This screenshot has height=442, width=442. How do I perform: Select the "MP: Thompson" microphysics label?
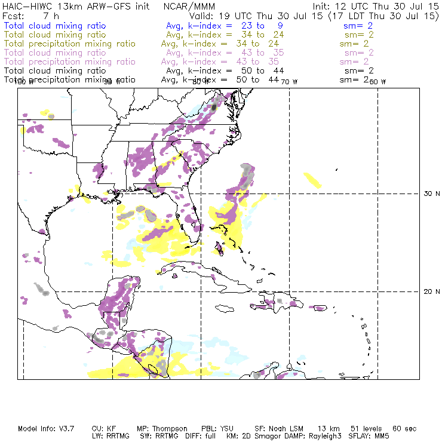point(162,429)
